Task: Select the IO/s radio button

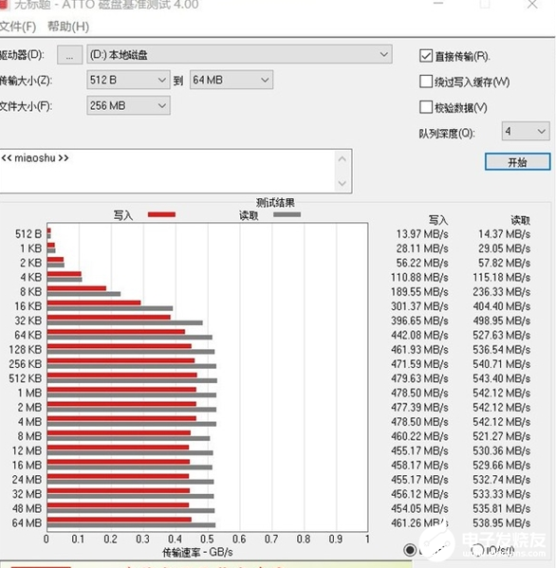Action: click(477, 550)
